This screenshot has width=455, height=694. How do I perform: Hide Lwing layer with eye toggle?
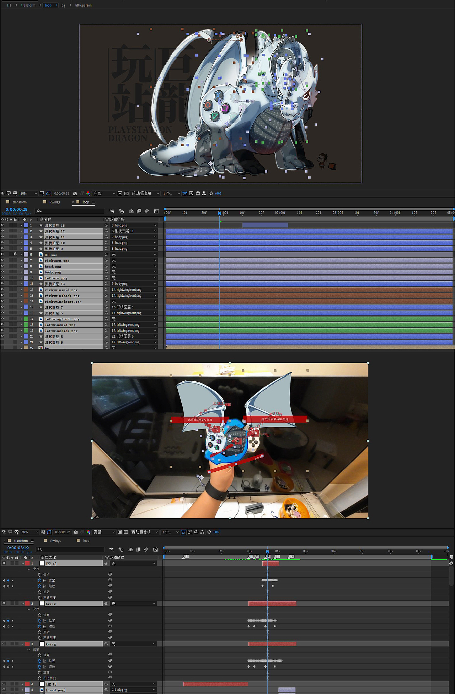click(4, 604)
